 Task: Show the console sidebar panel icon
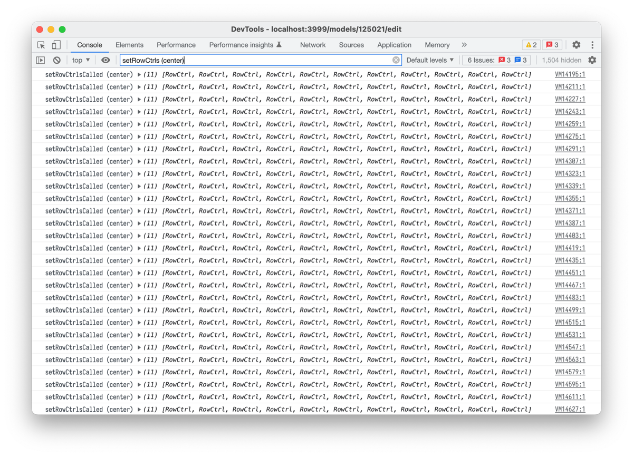pyautogui.click(x=41, y=60)
